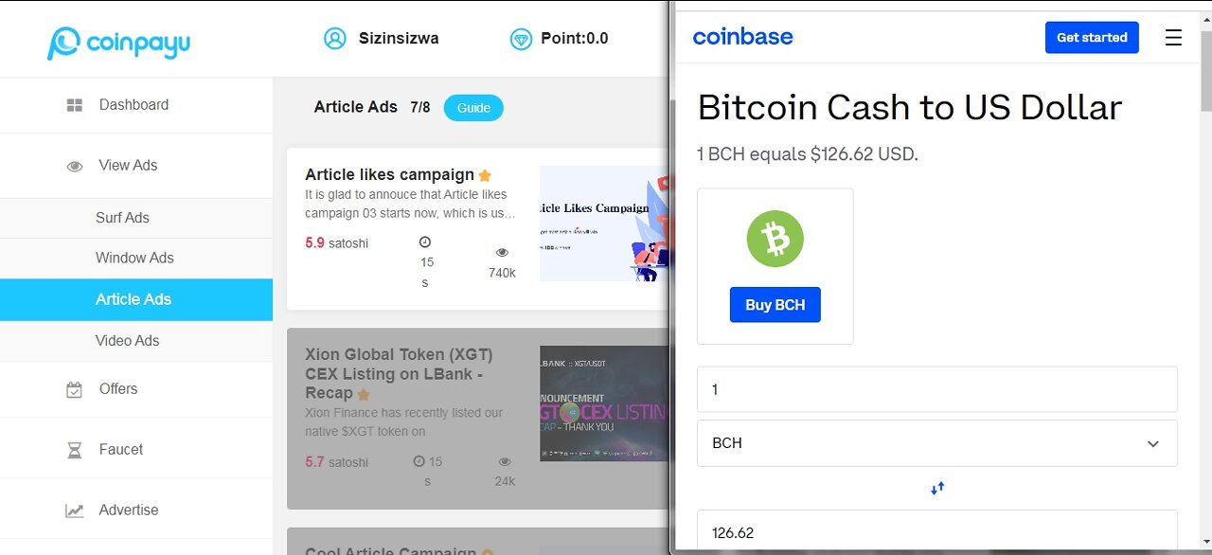Click the Dashboard grid icon
This screenshot has height=555, width=1212.
click(75, 105)
